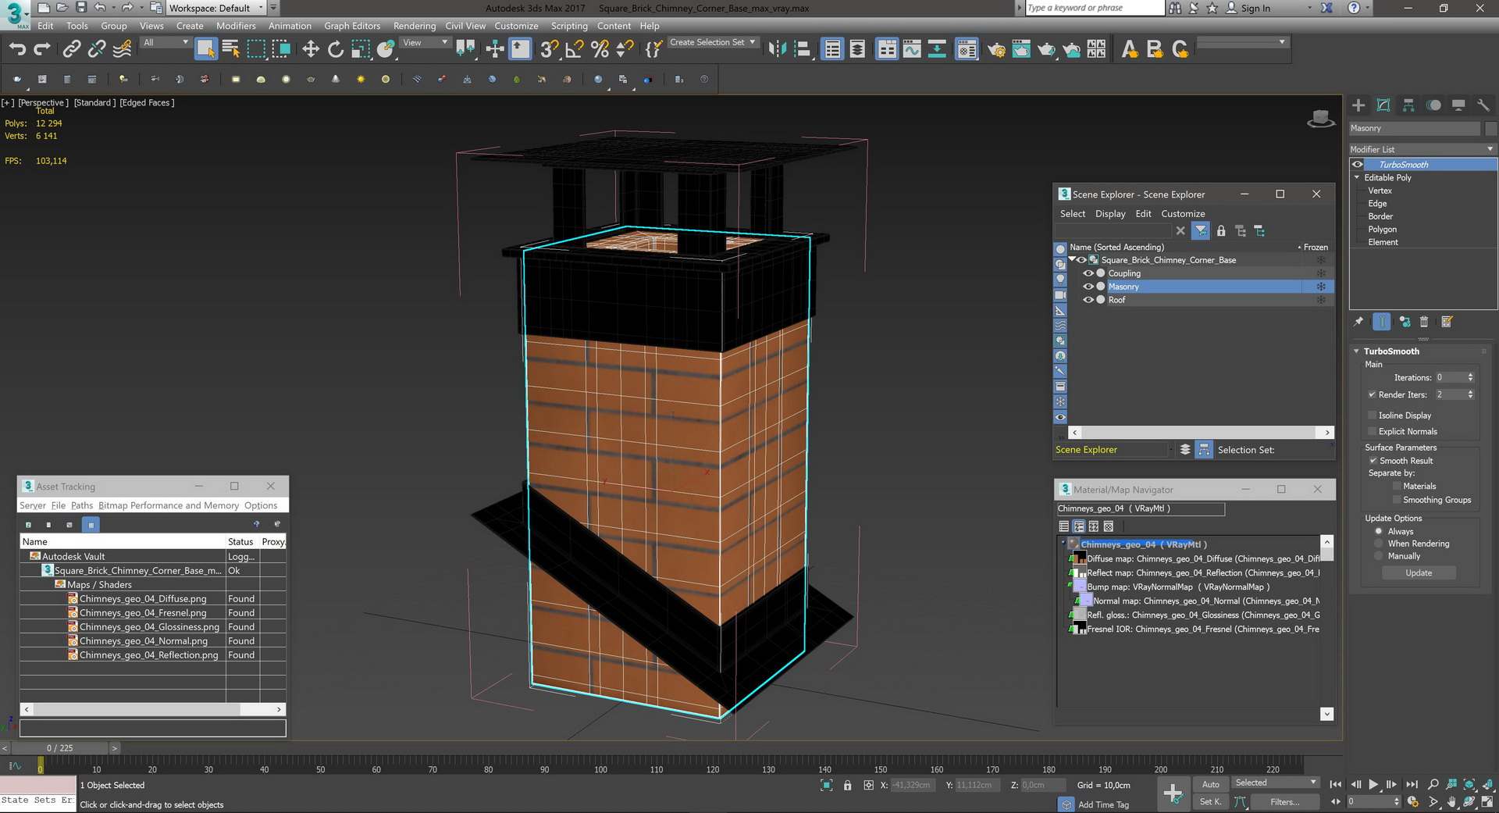Open the Layer Explorer toolbar icon
This screenshot has width=1499, height=813.
pyautogui.click(x=857, y=49)
